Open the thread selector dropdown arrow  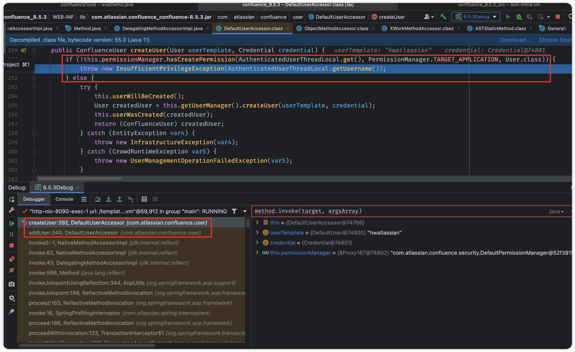pyautogui.click(x=245, y=211)
